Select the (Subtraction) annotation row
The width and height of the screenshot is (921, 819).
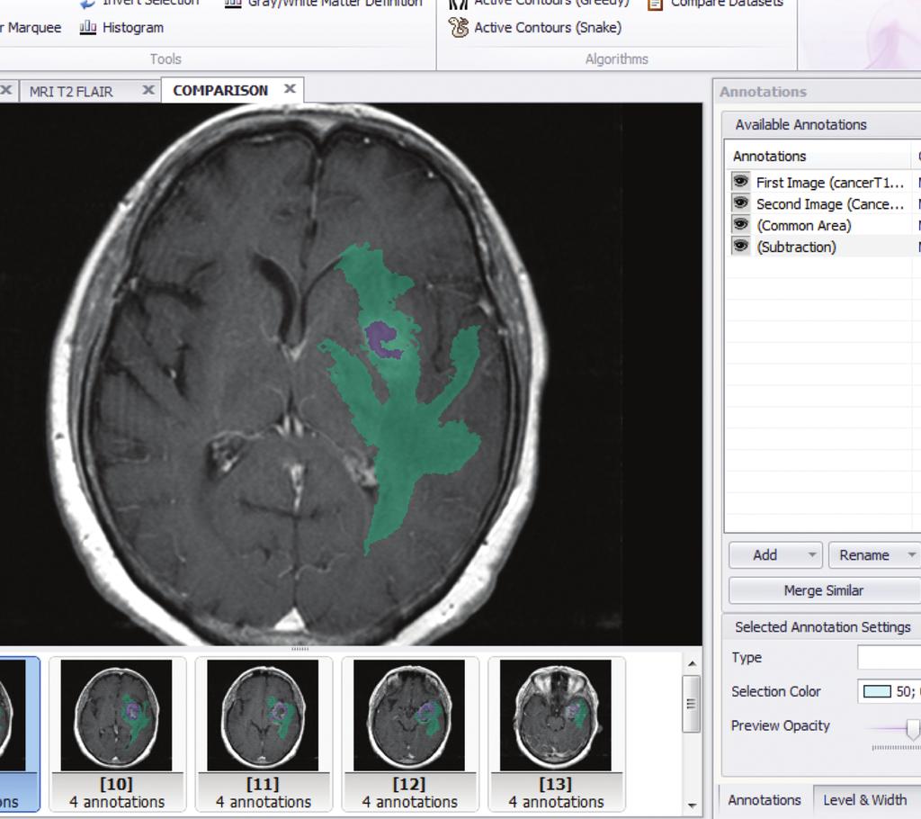(823, 247)
